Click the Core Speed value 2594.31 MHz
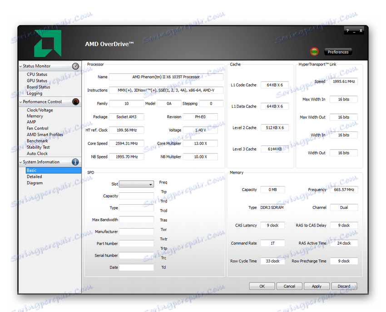This screenshot has width=386, height=312. click(127, 143)
